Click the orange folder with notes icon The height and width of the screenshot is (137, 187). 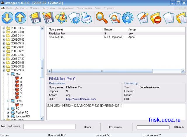[181, 18]
